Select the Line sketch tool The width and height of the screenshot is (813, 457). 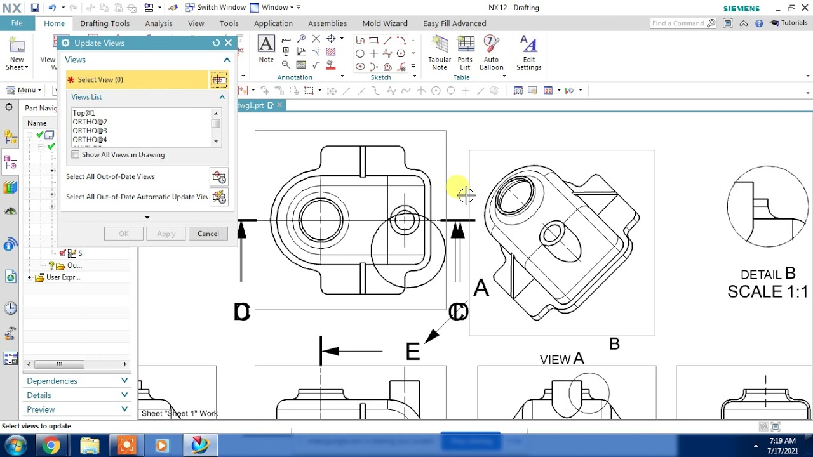[387, 40]
